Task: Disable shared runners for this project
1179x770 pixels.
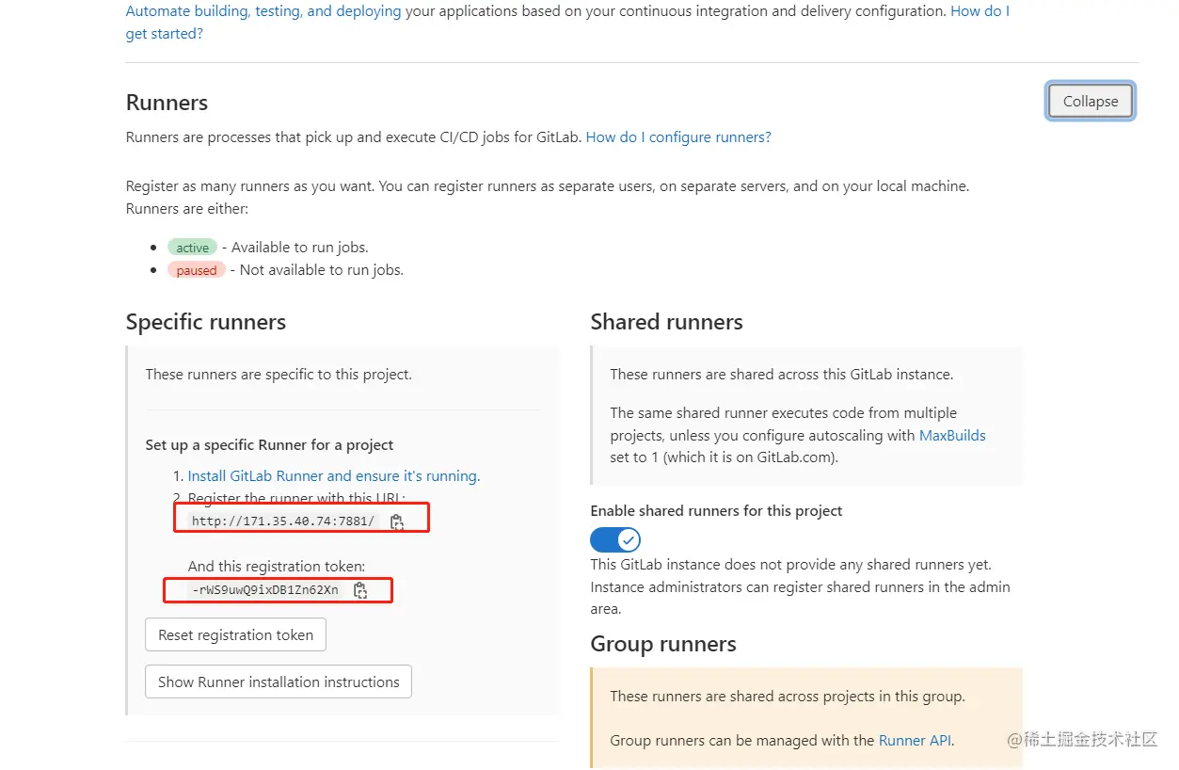Action: pos(615,539)
